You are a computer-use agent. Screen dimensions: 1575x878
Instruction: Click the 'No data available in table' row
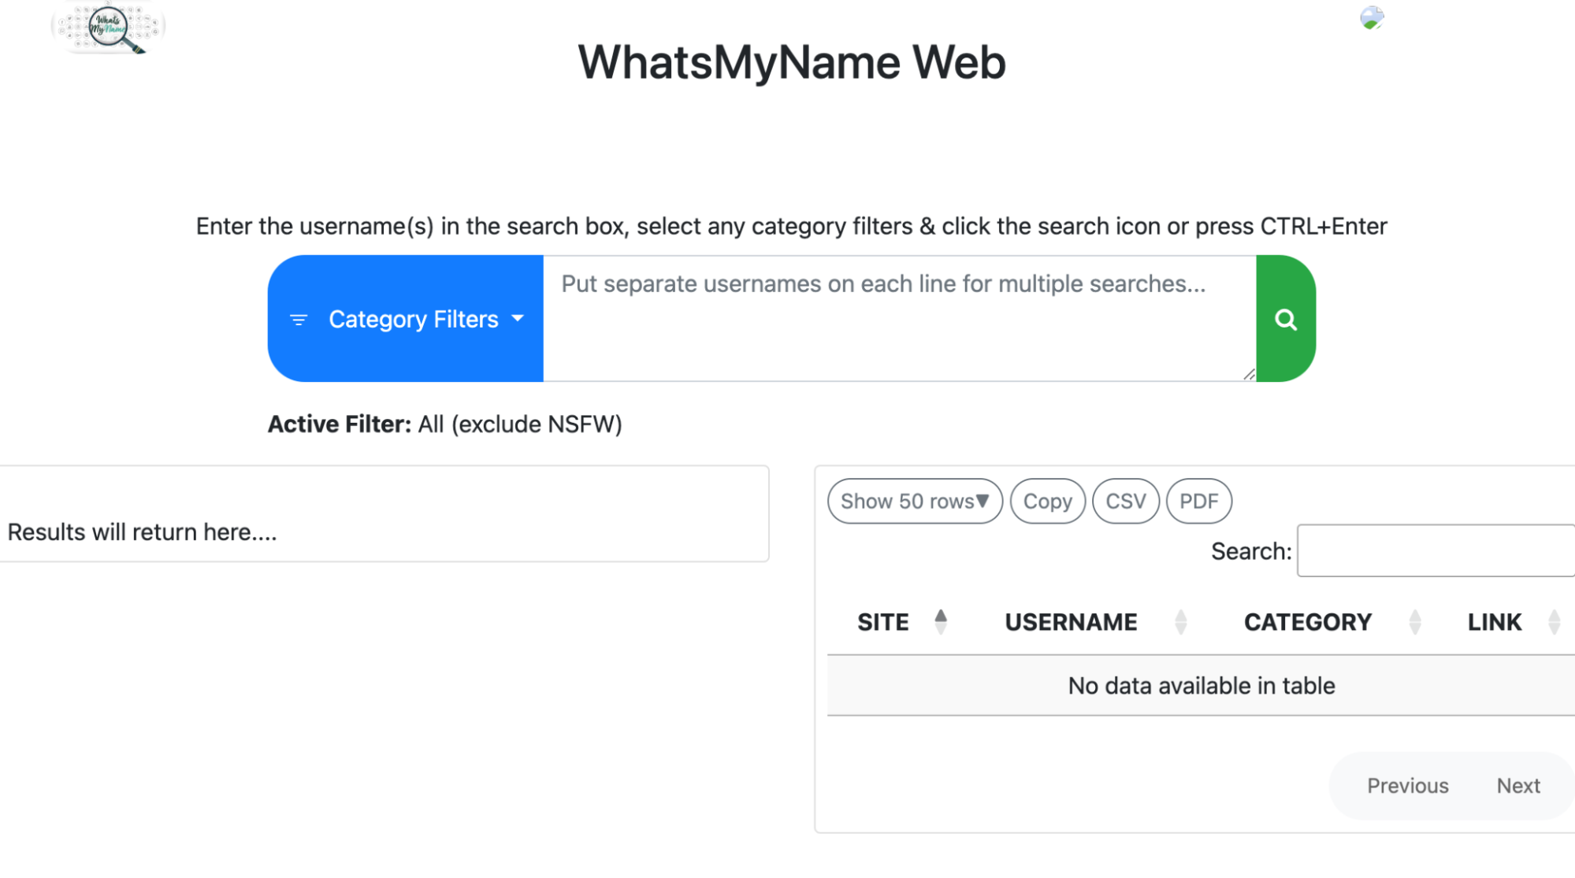tap(1200, 685)
